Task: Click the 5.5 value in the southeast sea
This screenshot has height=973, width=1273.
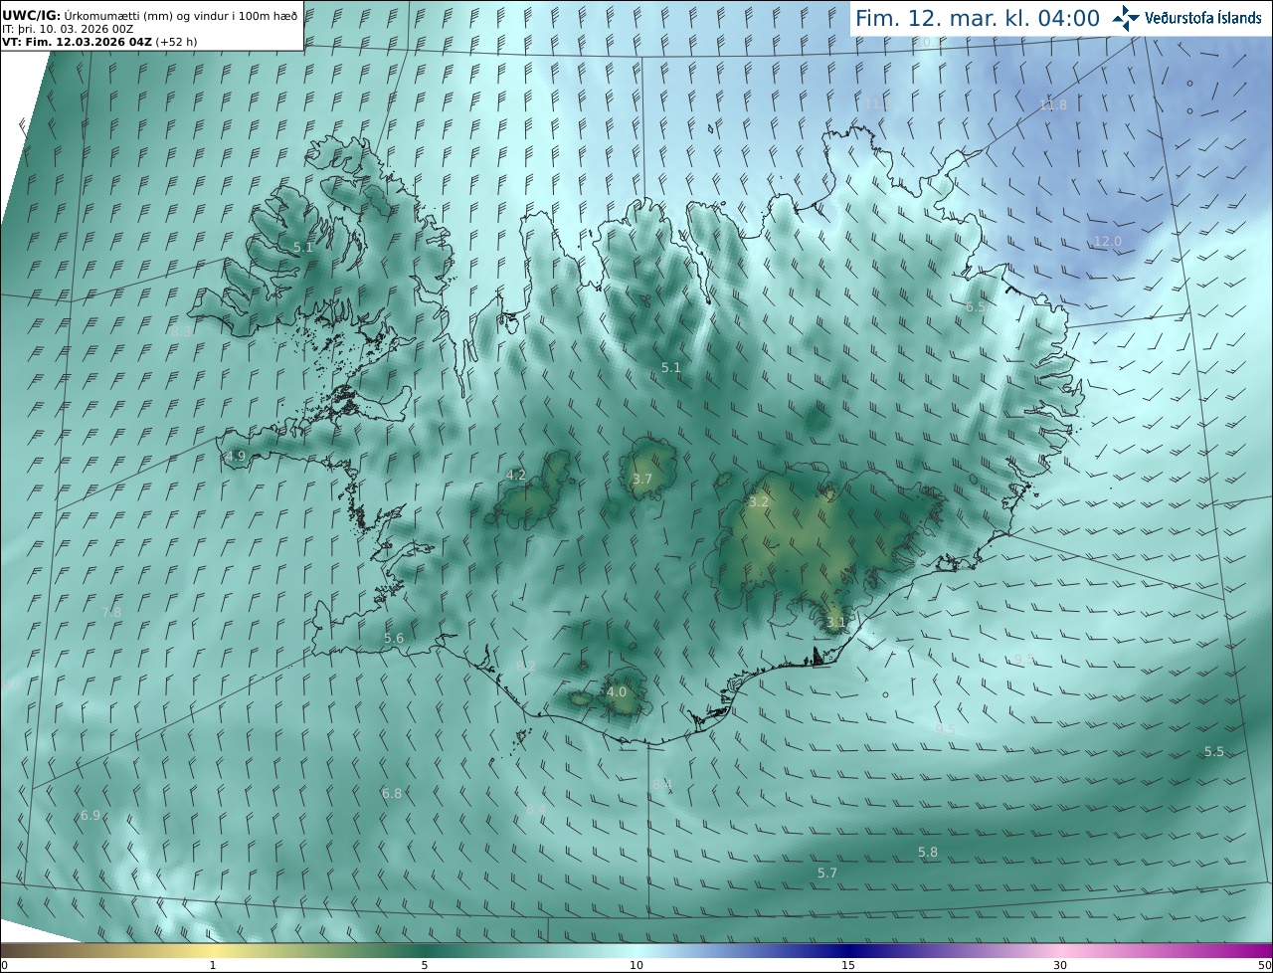Action: point(1214,751)
